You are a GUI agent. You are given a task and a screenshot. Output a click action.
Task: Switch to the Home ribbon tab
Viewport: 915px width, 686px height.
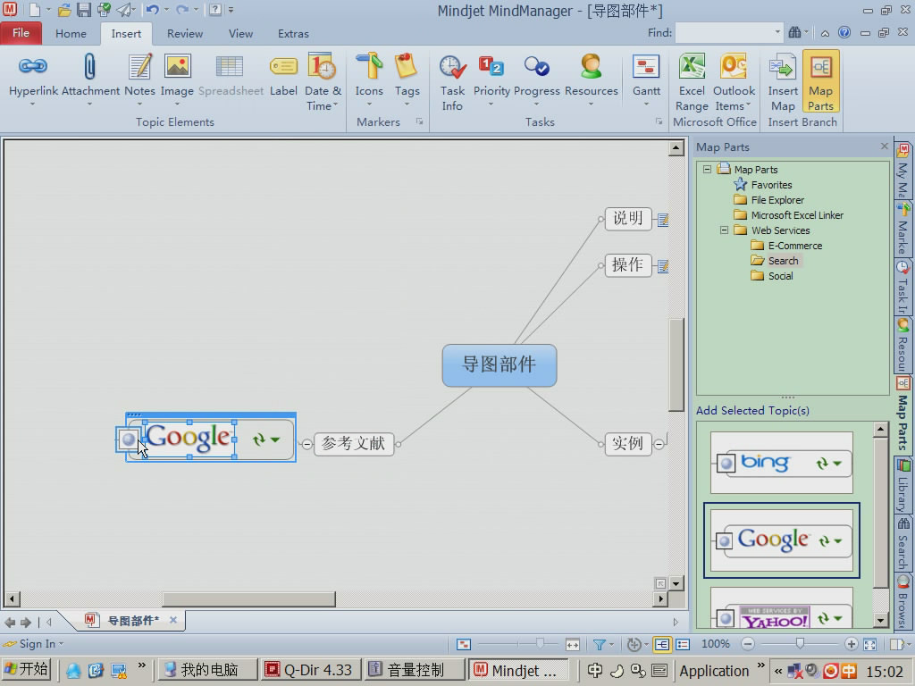tap(71, 33)
